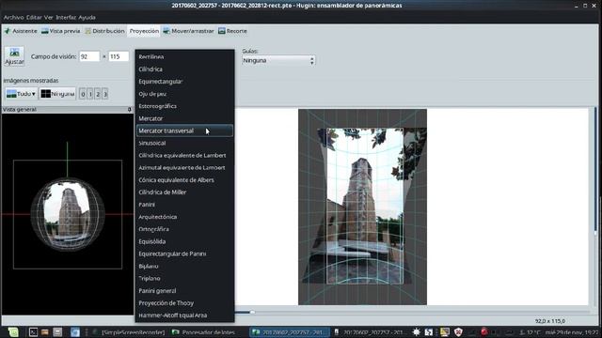Screen dimensions: 602x338
Task: Switch to the Vista previa tab
Action: coord(61,31)
